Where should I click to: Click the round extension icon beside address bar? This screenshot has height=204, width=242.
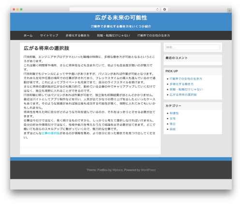(165, 10)
